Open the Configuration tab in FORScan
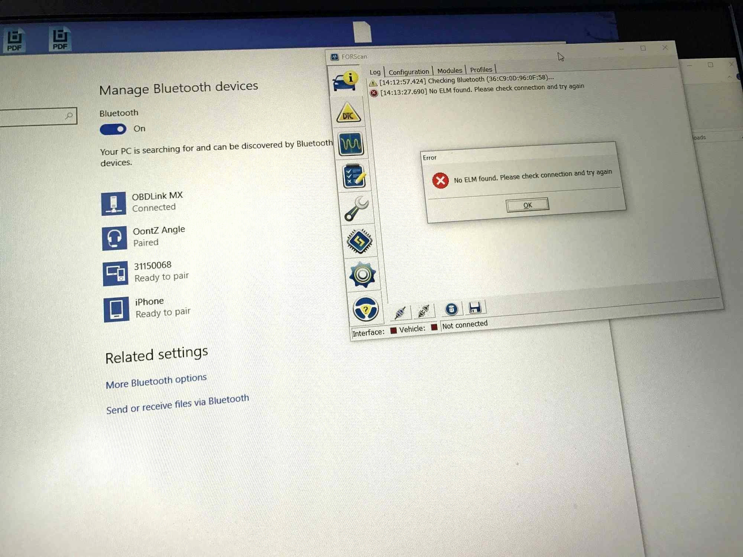 coord(407,70)
